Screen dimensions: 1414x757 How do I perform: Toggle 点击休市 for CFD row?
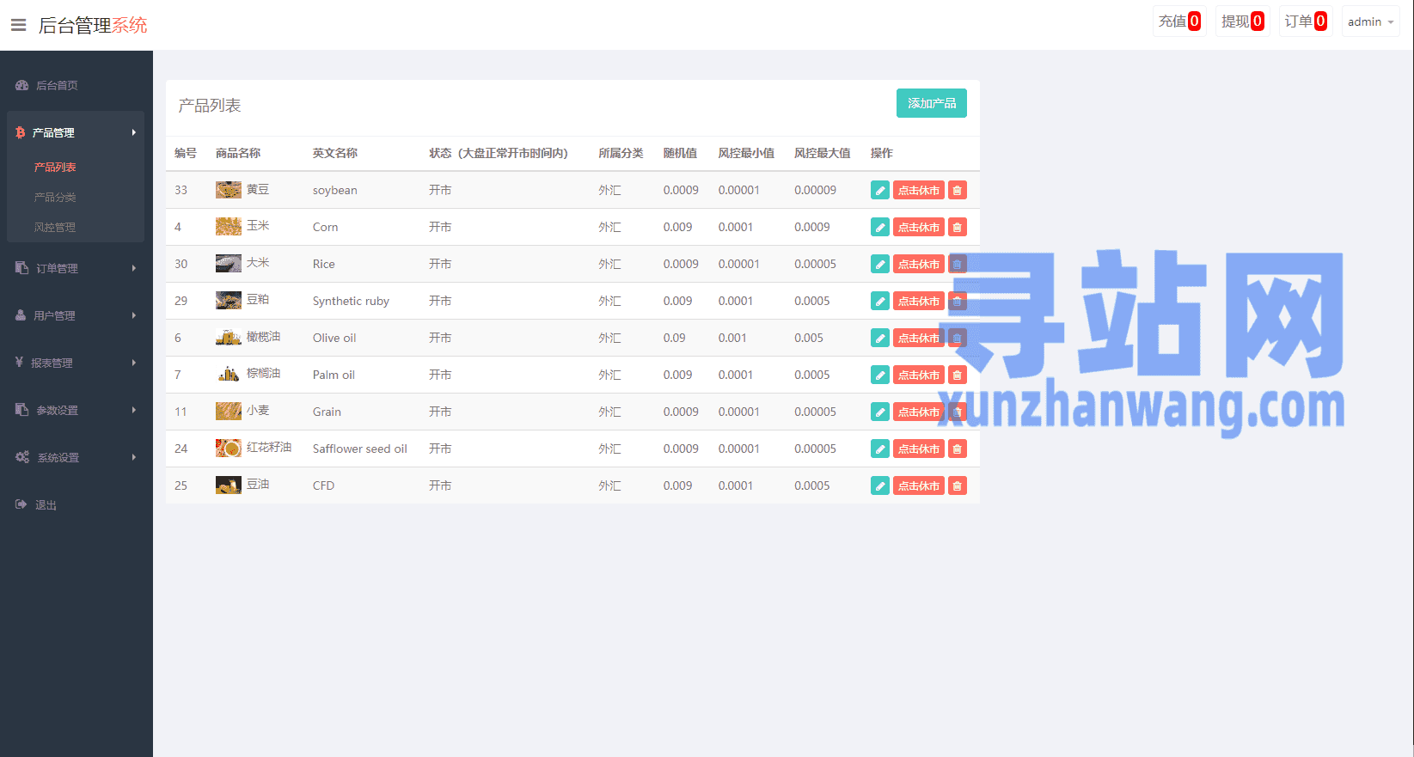(918, 486)
